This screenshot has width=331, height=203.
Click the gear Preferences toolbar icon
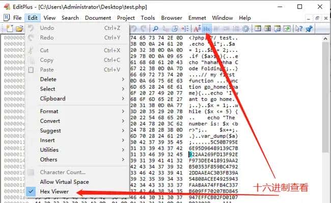245,28
